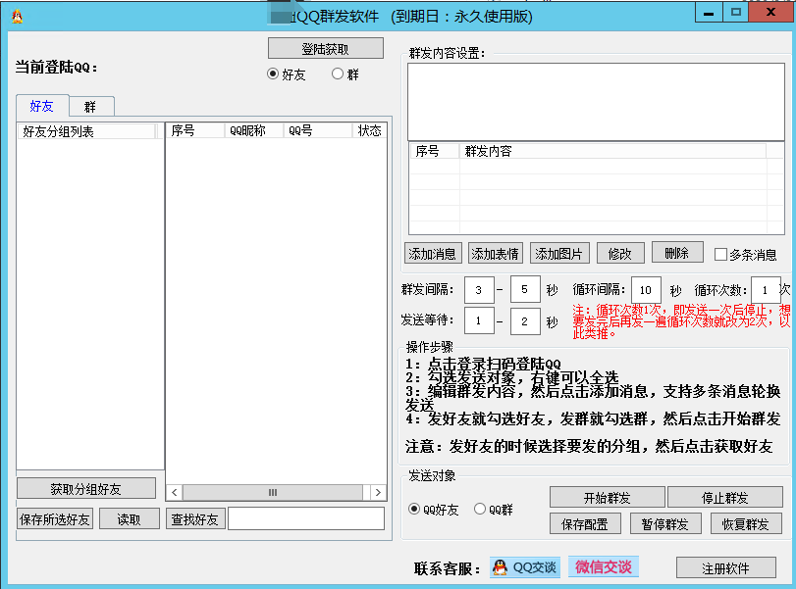Focus the friend search input field
This screenshot has width=796, height=589.
(x=306, y=518)
